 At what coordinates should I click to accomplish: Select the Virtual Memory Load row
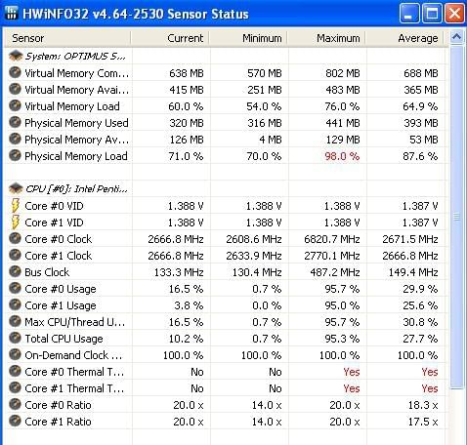pyautogui.click(x=225, y=106)
